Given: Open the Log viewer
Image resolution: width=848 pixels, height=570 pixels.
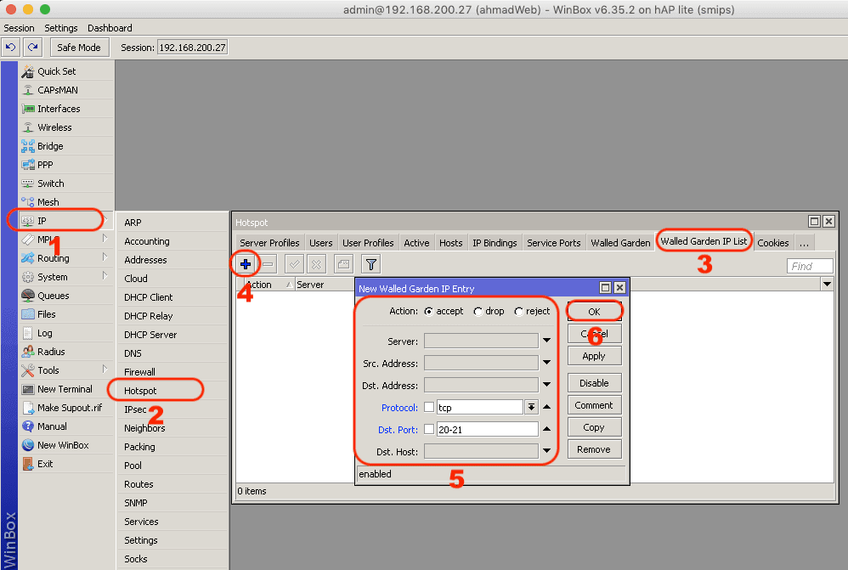Looking at the screenshot, I should (x=66, y=333).
